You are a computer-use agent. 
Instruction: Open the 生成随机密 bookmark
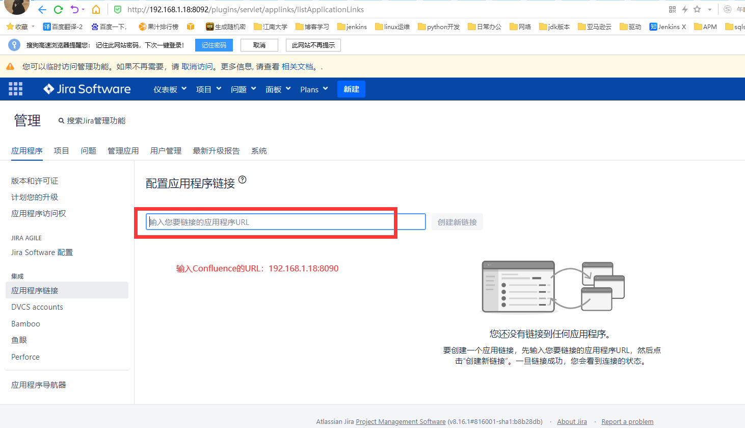[226, 27]
